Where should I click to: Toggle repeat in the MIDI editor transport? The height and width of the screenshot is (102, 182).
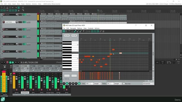(x=79, y=84)
